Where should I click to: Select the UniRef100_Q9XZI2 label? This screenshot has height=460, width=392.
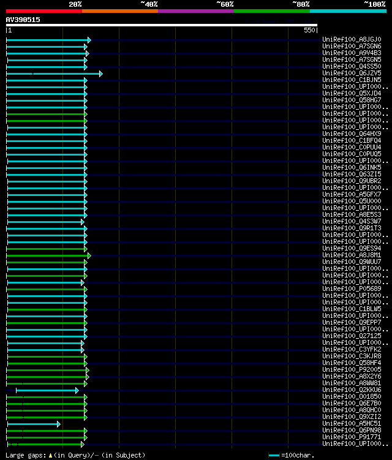pyautogui.click(x=352, y=417)
